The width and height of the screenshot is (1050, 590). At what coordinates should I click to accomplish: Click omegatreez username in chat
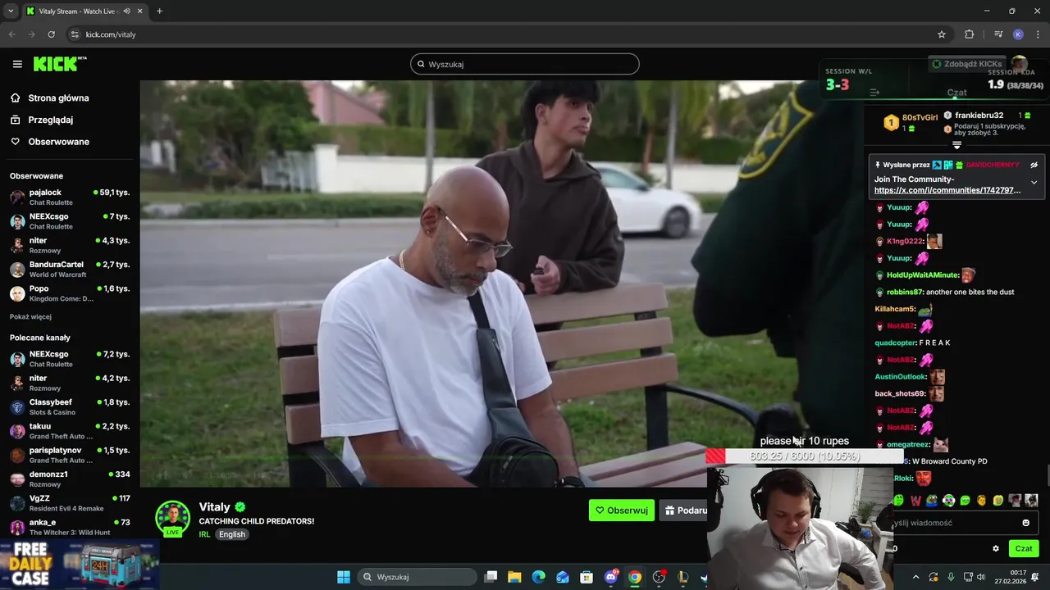tap(908, 444)
